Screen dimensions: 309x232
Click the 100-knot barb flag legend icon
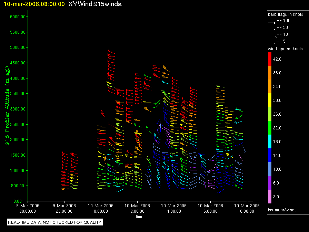click(x=272, y=21)
